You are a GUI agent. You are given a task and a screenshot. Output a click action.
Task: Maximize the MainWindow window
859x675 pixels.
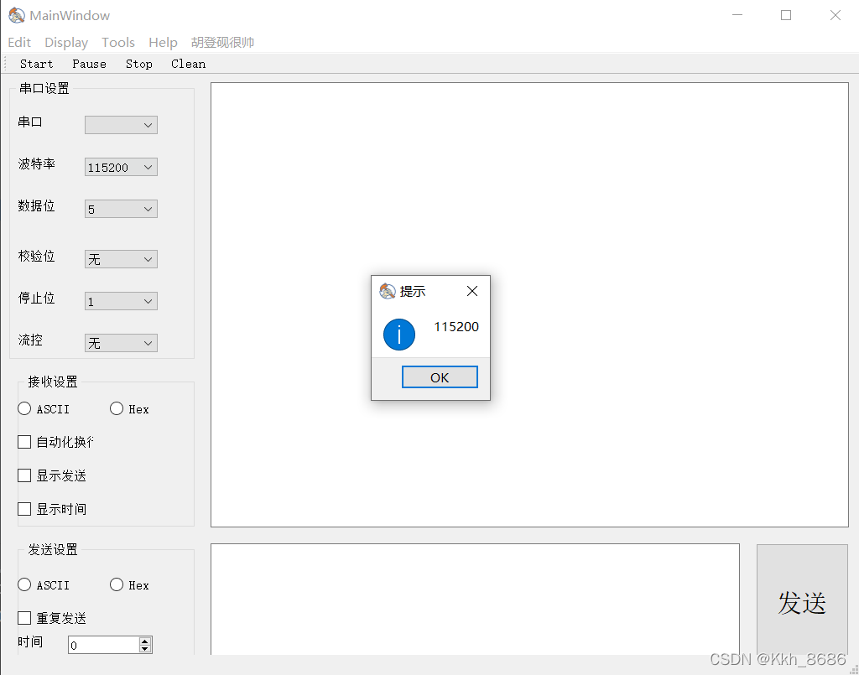click(x=785, y=15)
